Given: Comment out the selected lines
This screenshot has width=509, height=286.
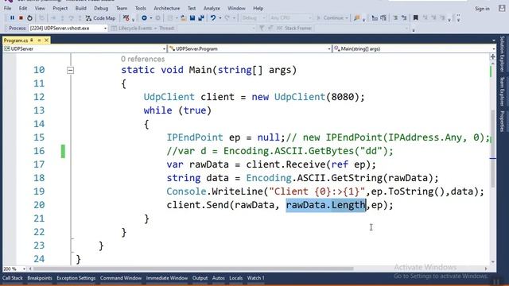Looking at the screenshot, I should 395,18.
